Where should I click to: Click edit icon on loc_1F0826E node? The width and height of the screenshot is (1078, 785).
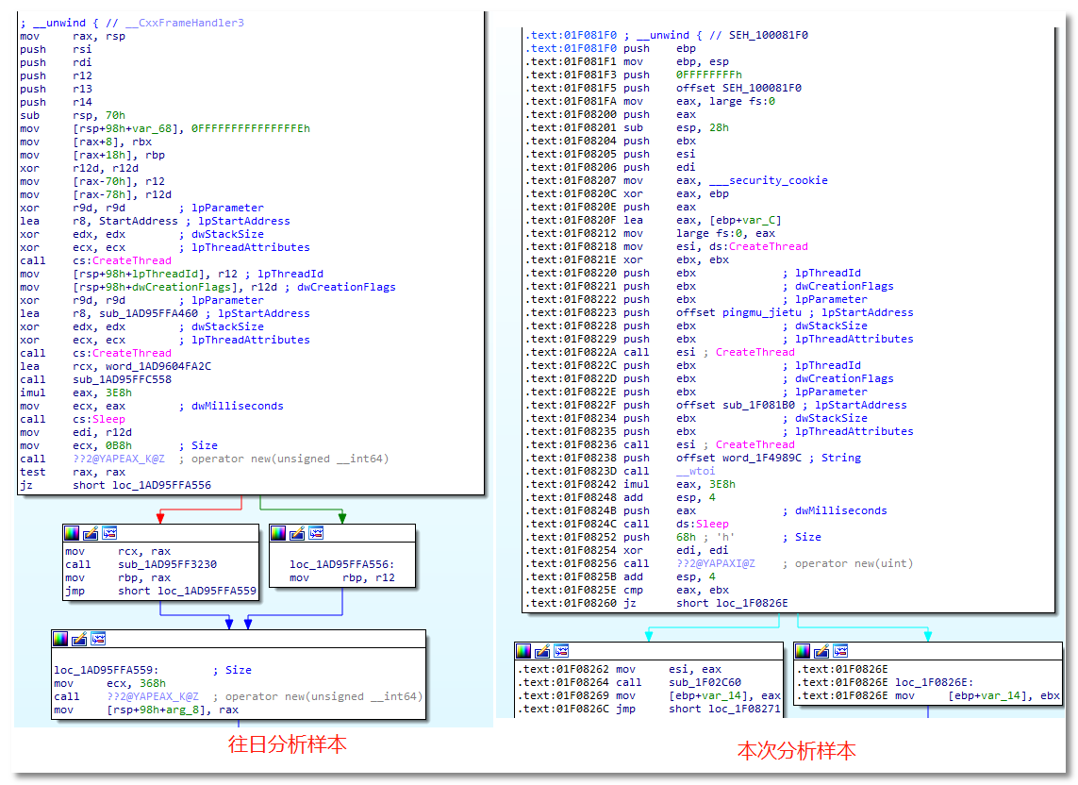click(822, 651)
